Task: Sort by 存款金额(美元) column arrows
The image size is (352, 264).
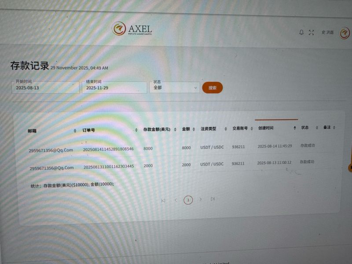Action: click(x=175, y=129)
